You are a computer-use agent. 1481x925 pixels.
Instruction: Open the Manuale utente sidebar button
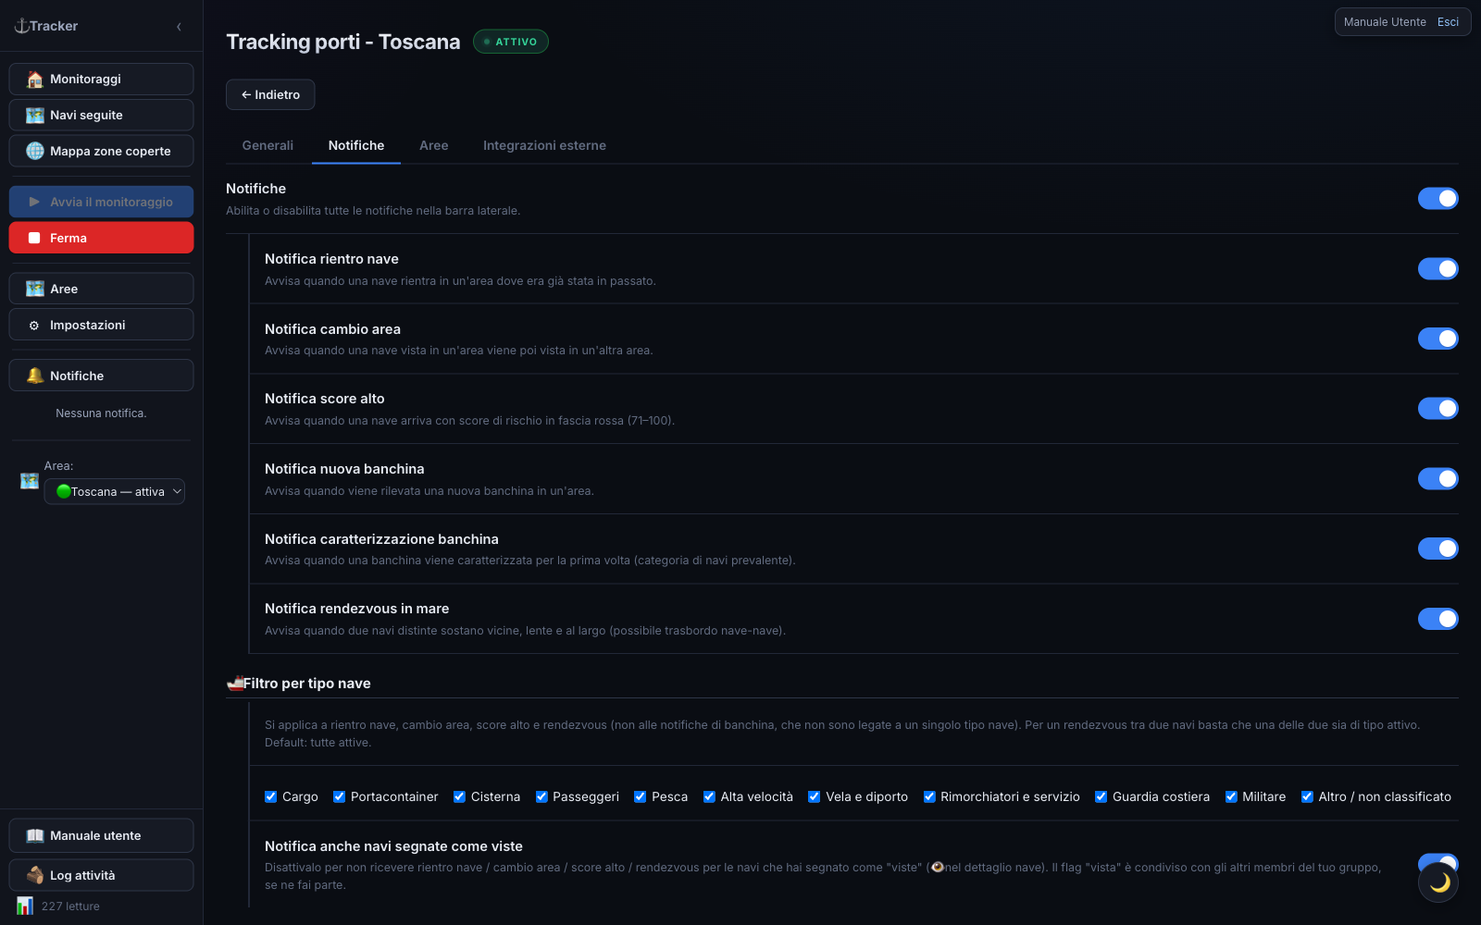point(101,835)
